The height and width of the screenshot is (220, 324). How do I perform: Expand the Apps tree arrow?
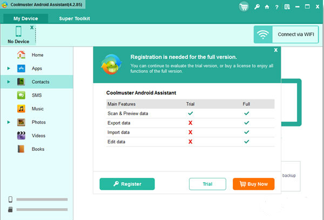tap(9, 69)
